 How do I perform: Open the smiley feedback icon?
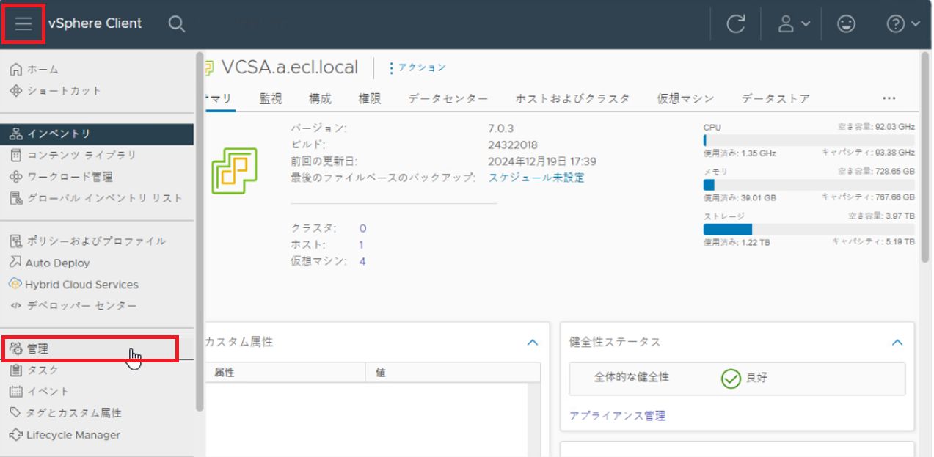(846, 23)
